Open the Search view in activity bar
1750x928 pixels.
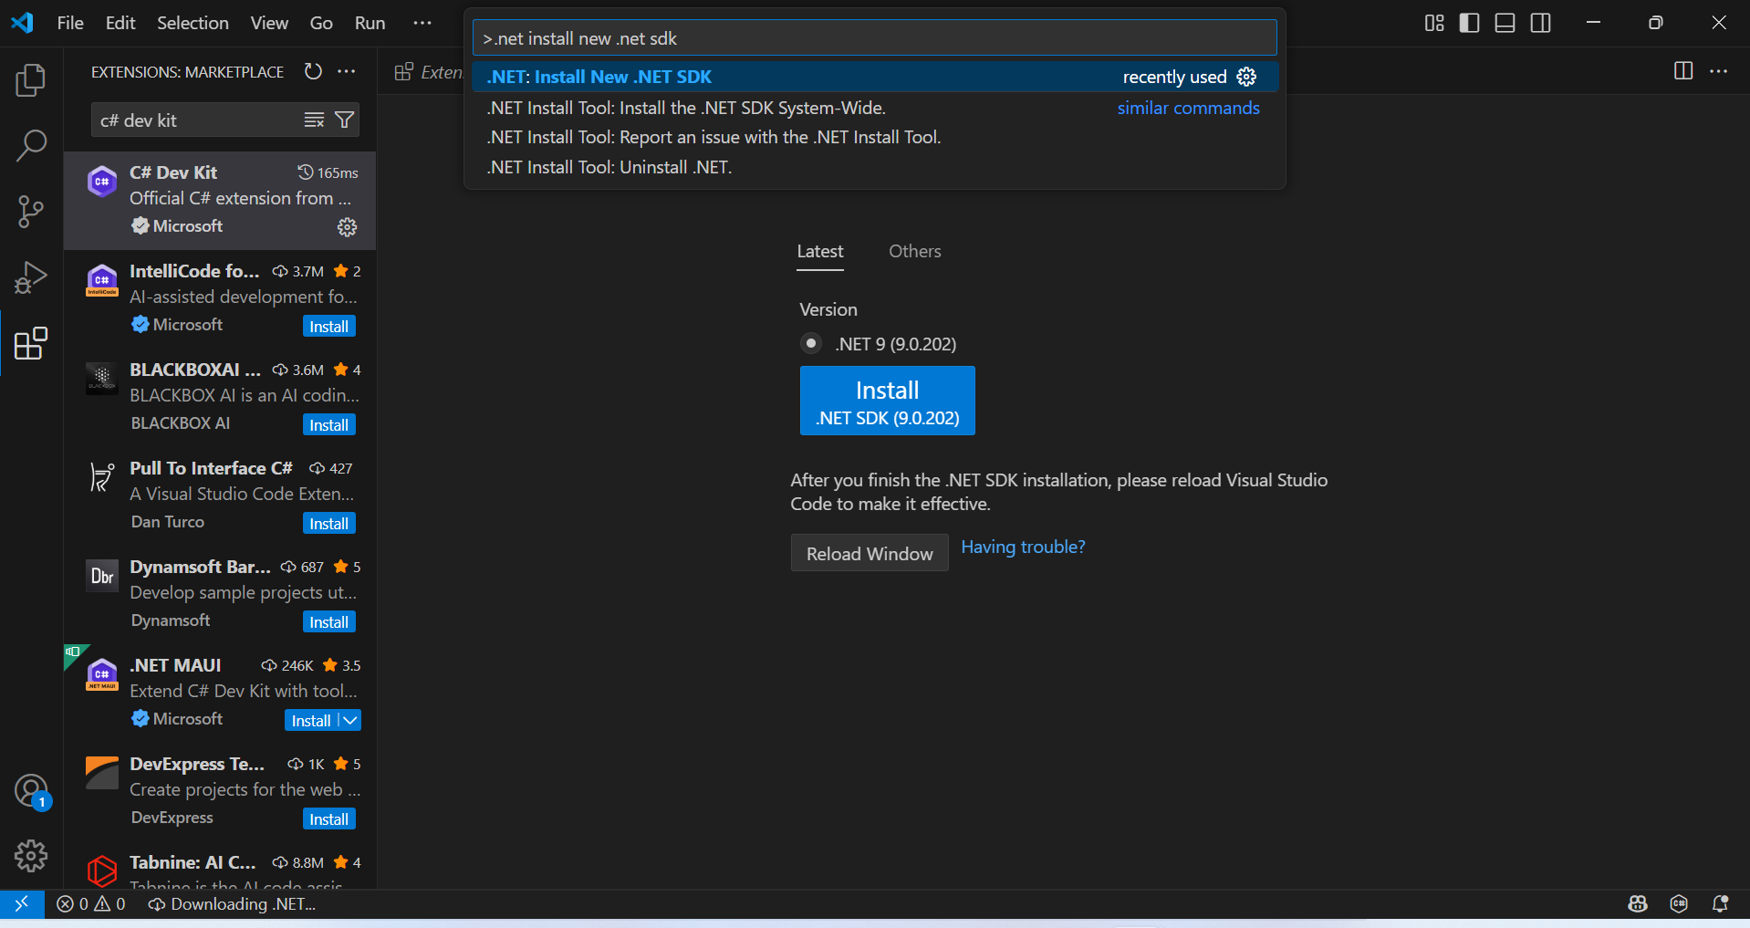pos(31,146)
